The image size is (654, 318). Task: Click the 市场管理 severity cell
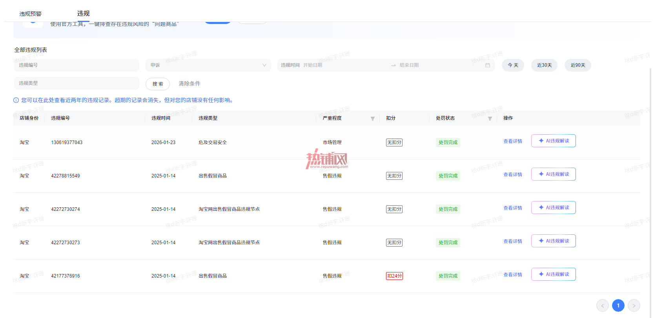point(332,143)
